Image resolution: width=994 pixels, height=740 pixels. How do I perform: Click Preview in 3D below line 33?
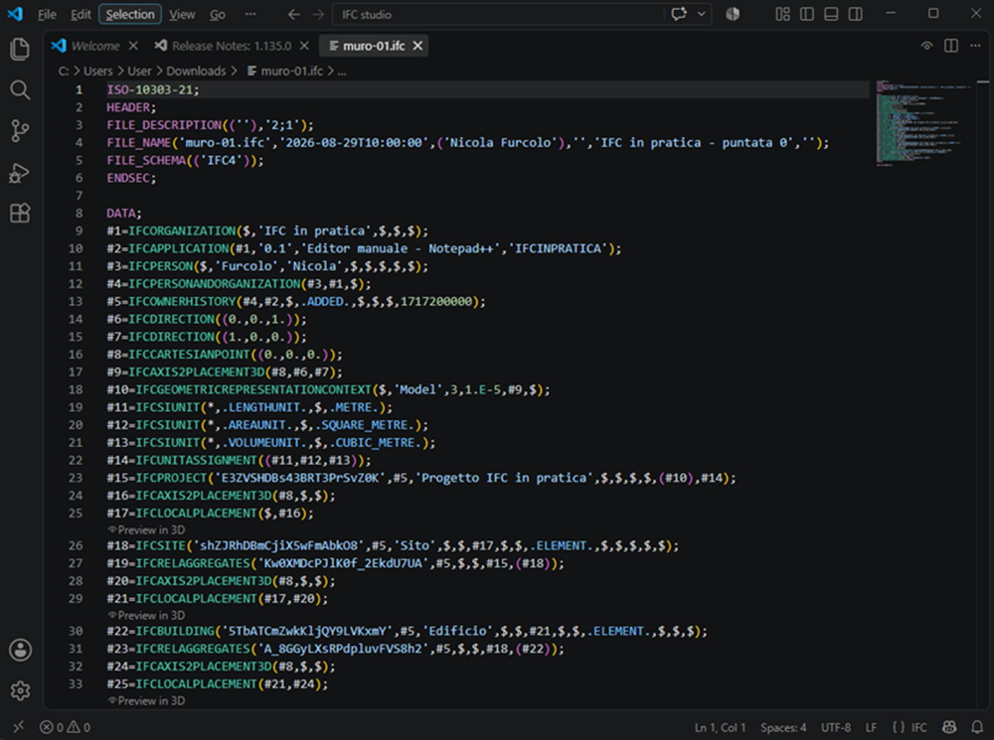(146, 700)
